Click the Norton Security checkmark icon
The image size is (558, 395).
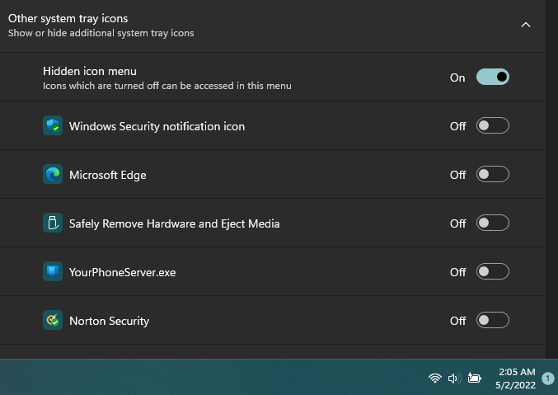coord(53,321)
